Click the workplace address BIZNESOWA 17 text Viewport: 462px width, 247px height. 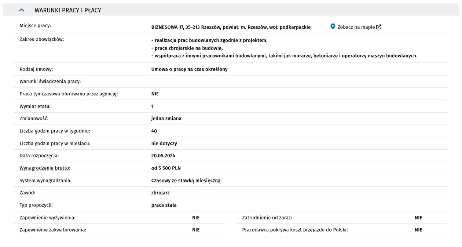pos(231,27)
